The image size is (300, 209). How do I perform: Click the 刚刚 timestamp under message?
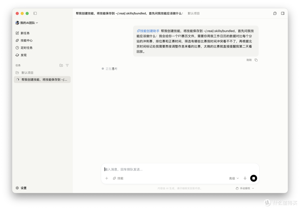tap(249, 60)
